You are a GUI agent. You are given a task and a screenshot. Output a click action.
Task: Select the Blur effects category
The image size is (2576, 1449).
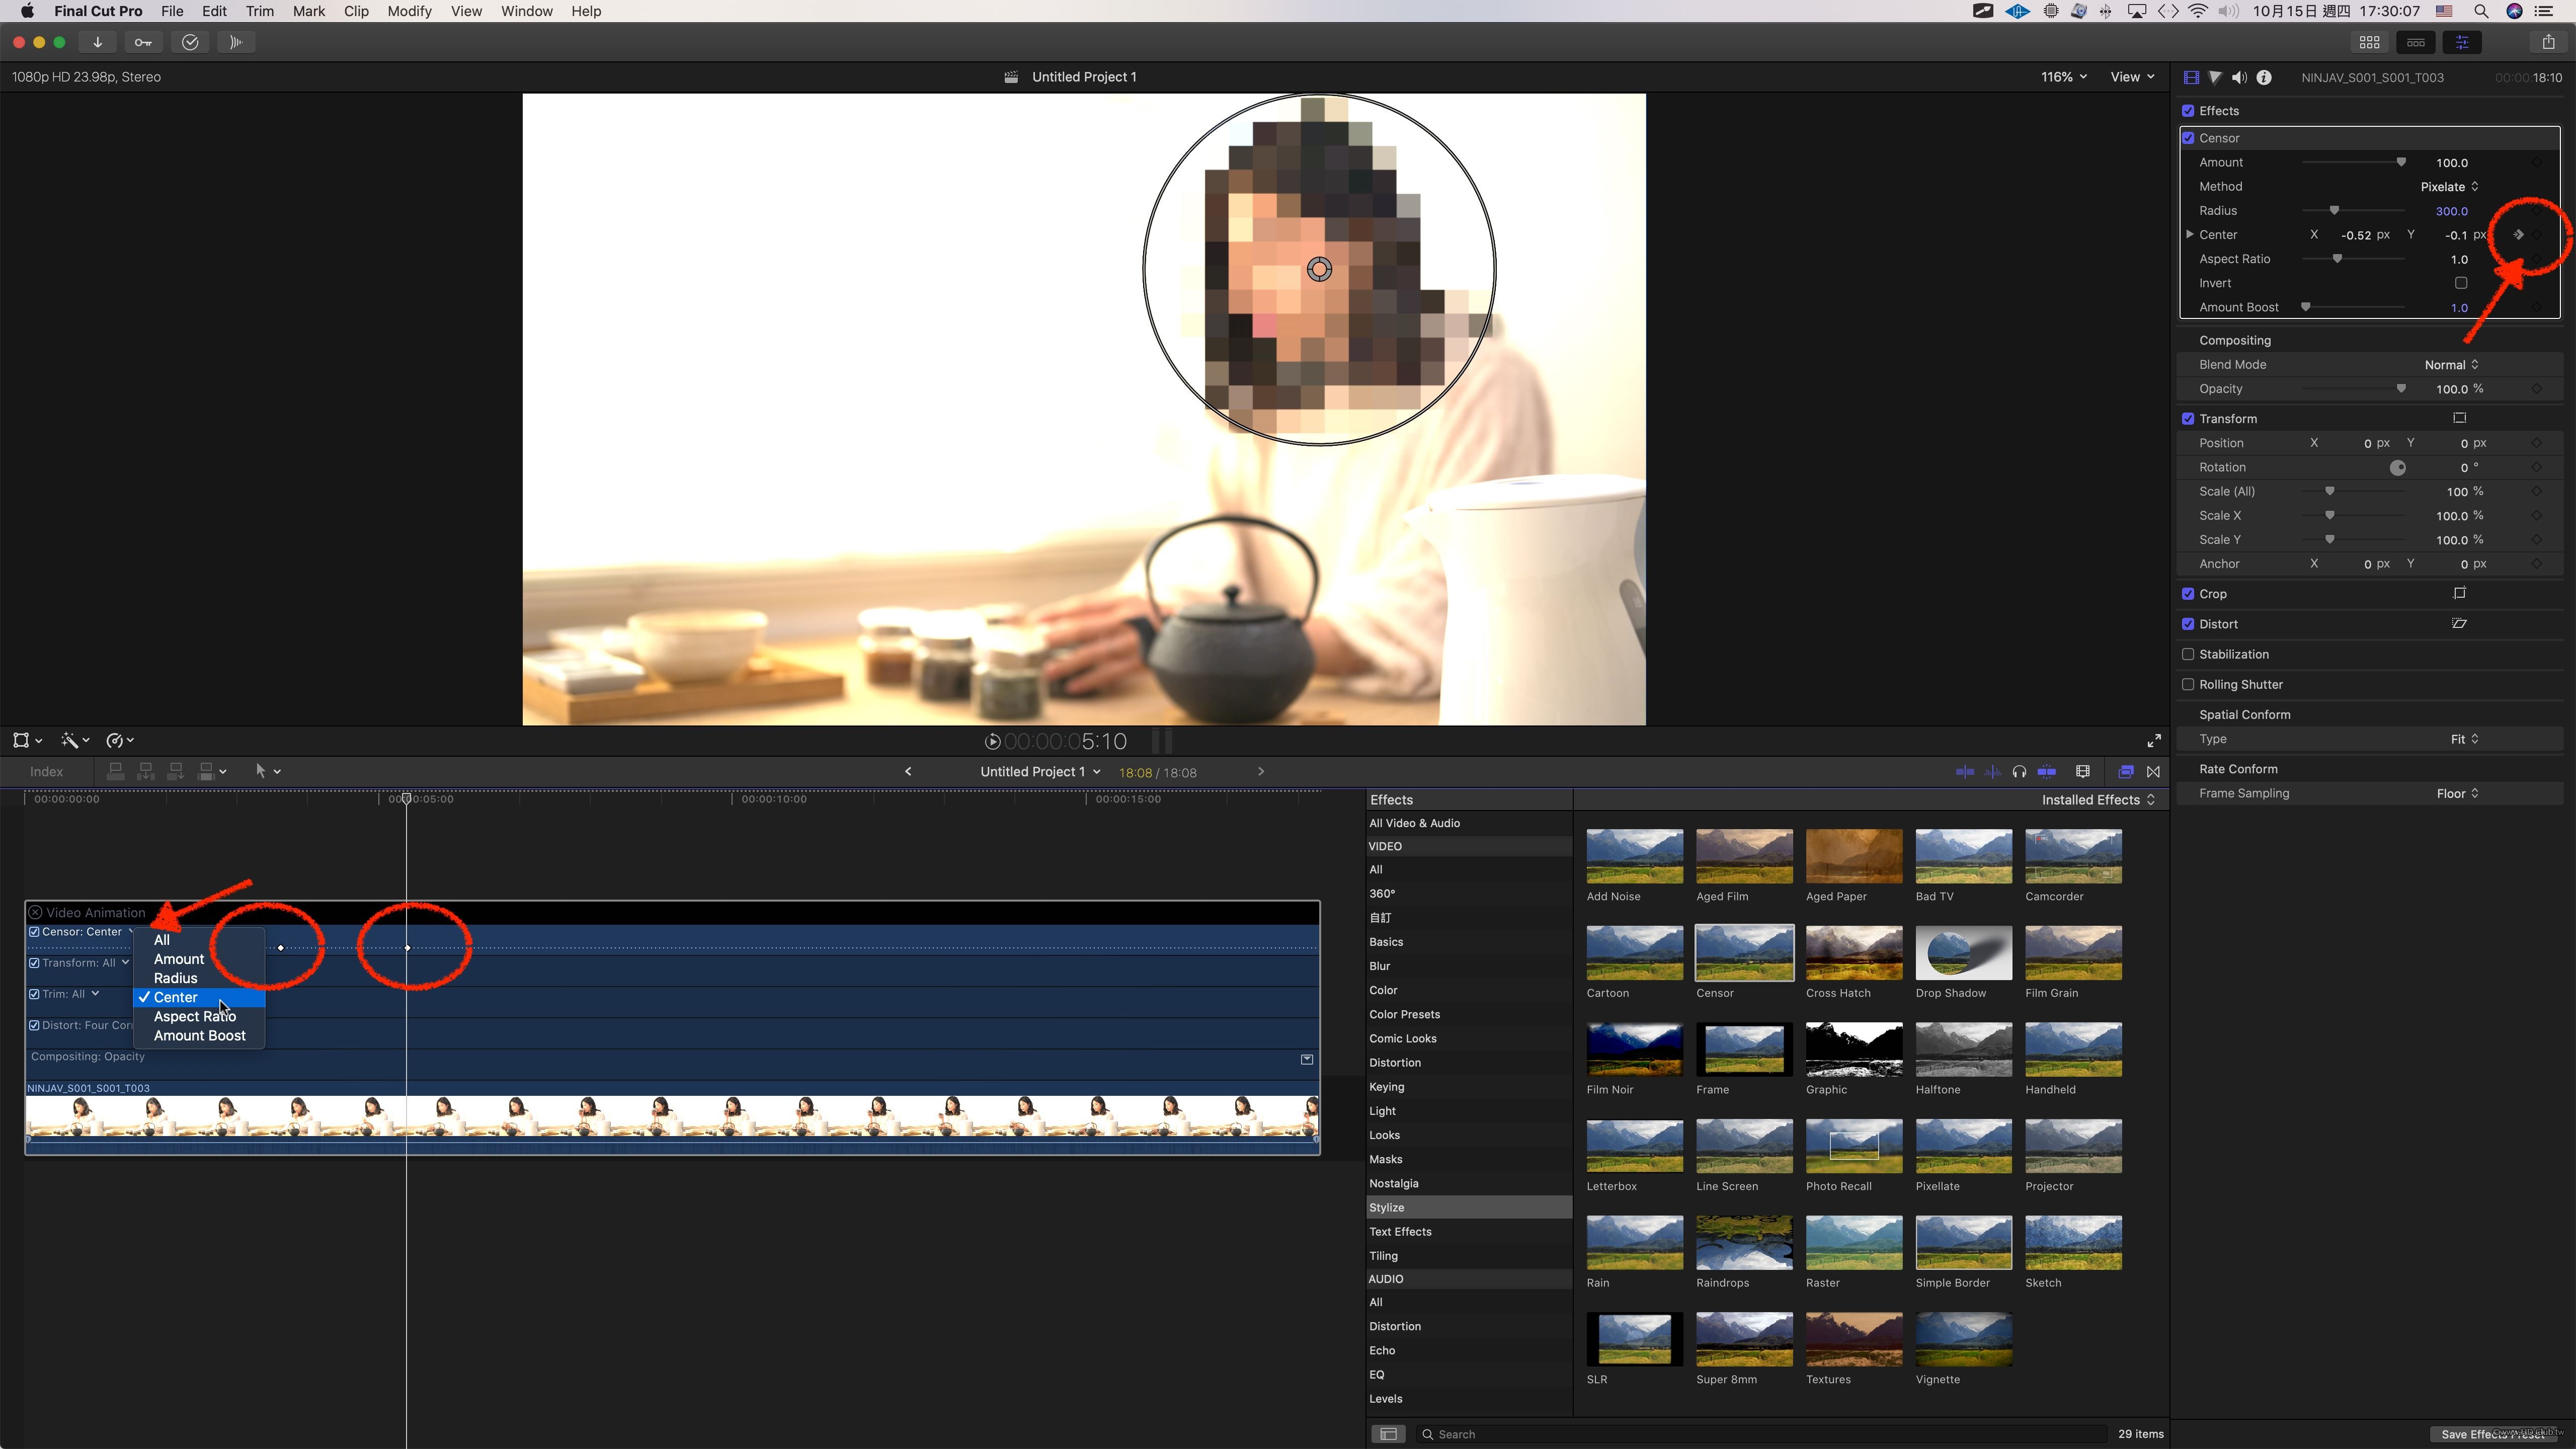click(x=1380, y=966)
